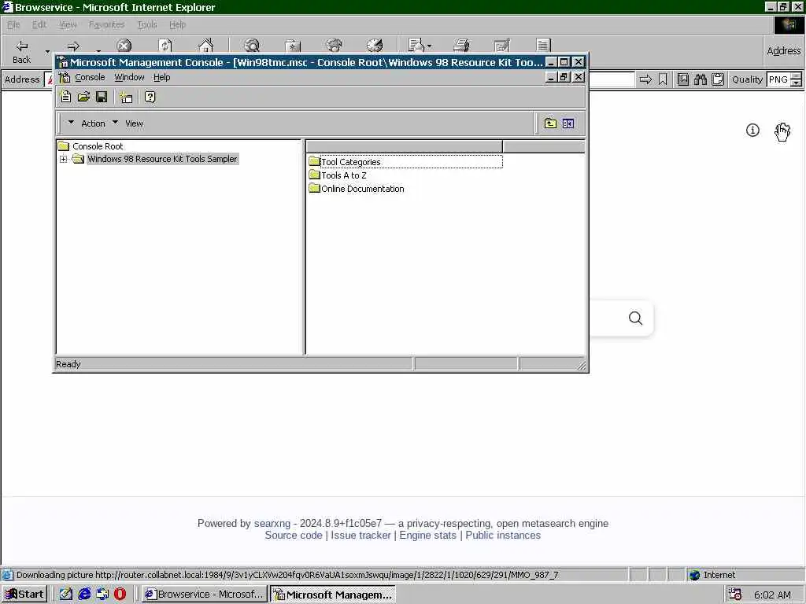The height and width of the screenshot is (604, 806).
Task: Open the Help menu in MMC
Action: (x=161, y=78)
